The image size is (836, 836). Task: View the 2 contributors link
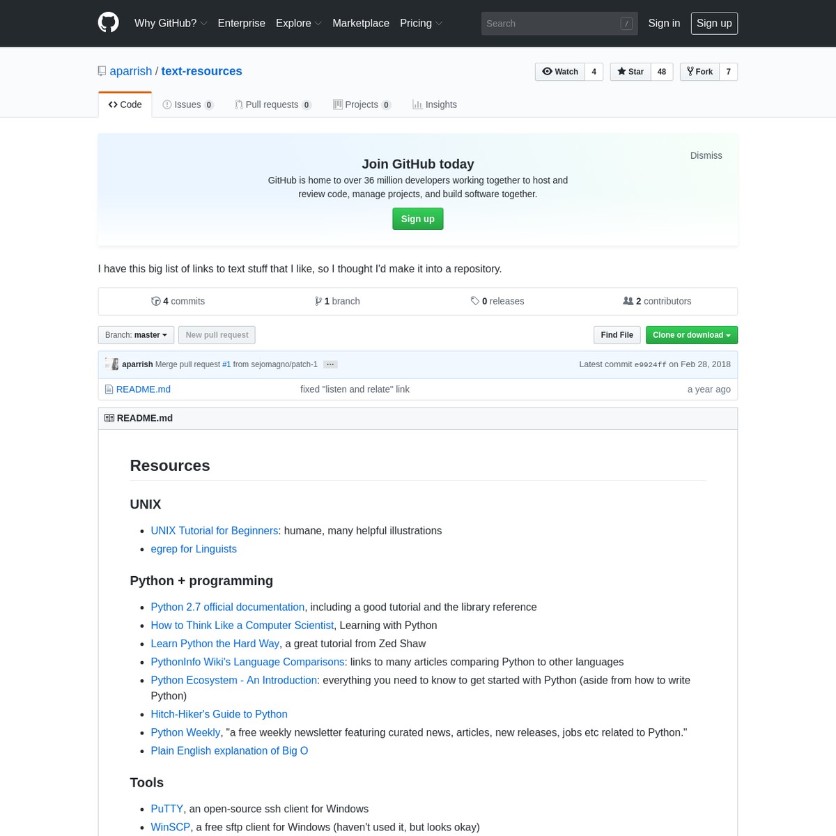pyautogui.click(x=658, y=301)
